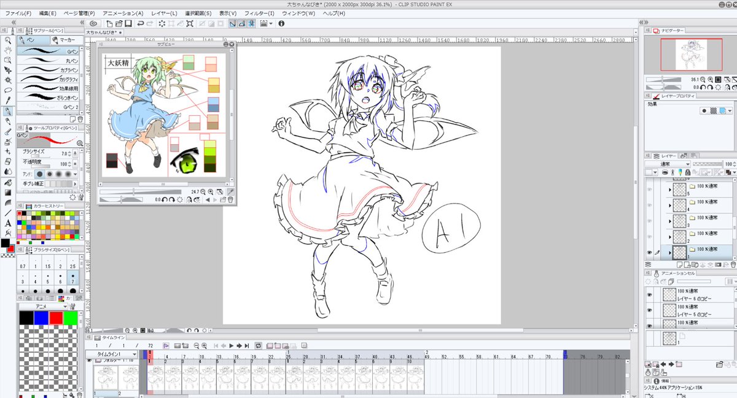Select the カリグラフィ sub tool
Screen dimensions: 737x398
[49, 79]
